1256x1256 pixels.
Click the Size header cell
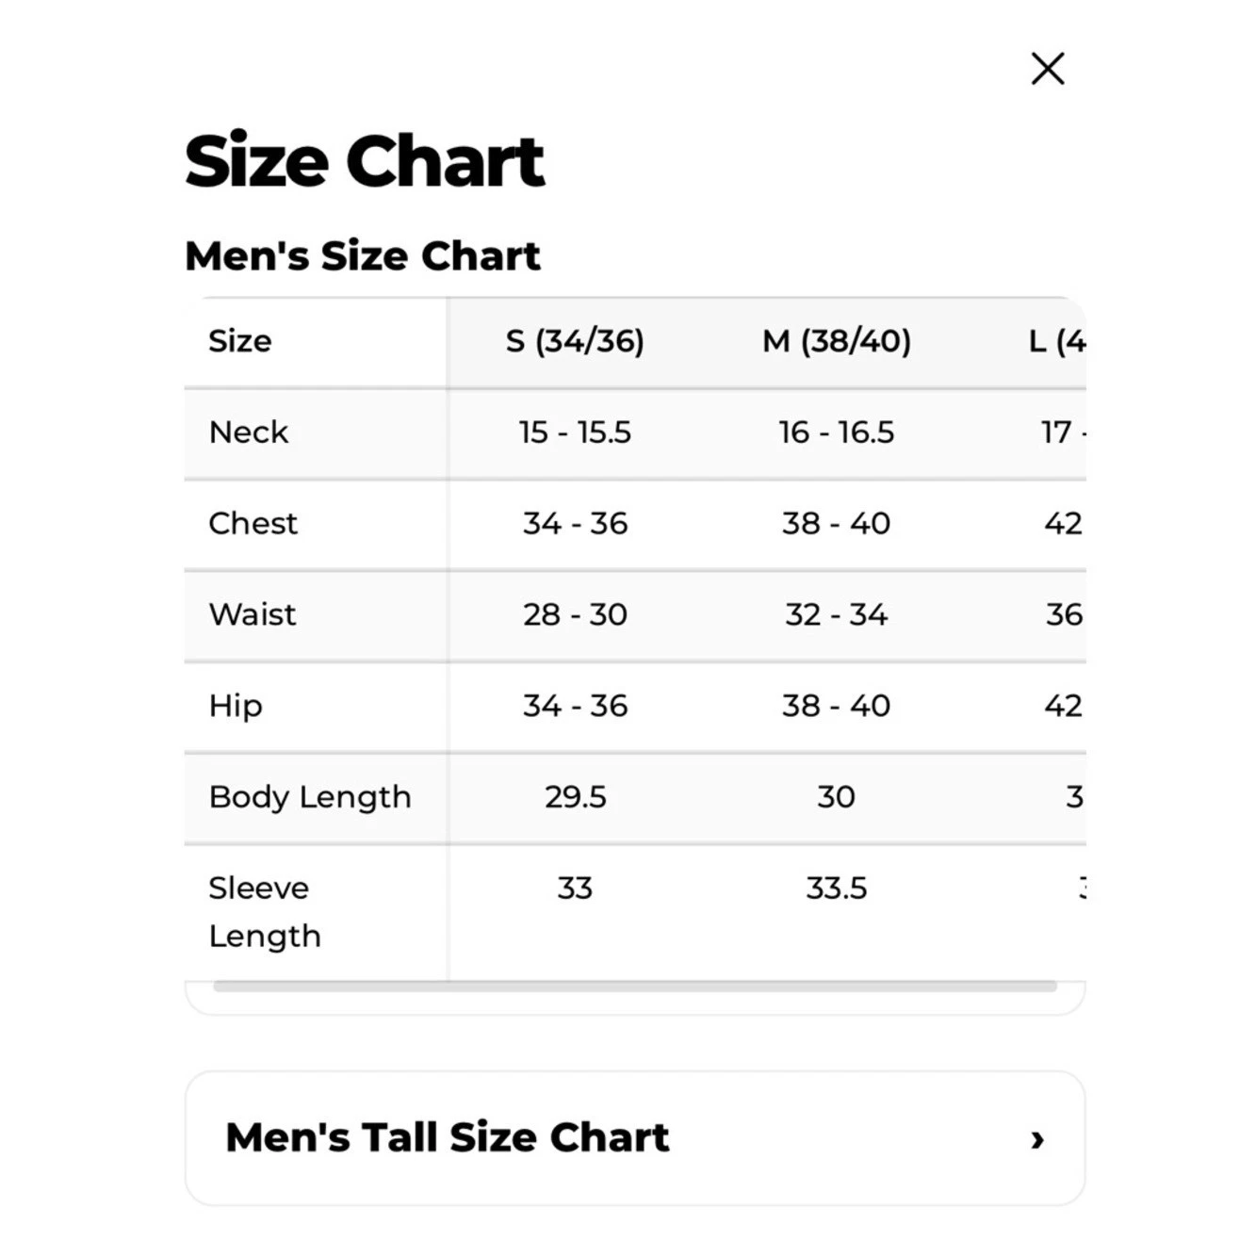[240, 340]
